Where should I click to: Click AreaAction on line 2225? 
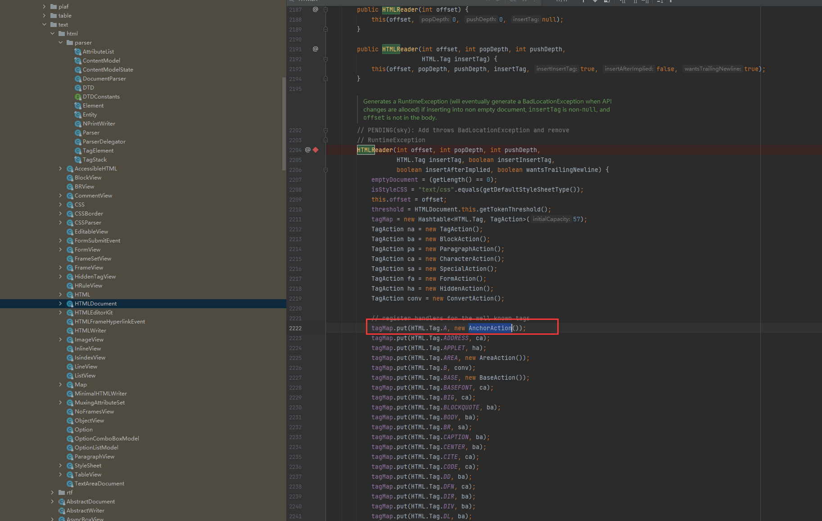pos(497,358)
